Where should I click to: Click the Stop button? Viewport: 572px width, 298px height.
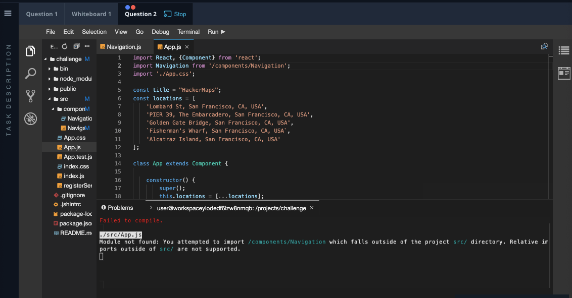pyautogui.click(x=175, y=14)
